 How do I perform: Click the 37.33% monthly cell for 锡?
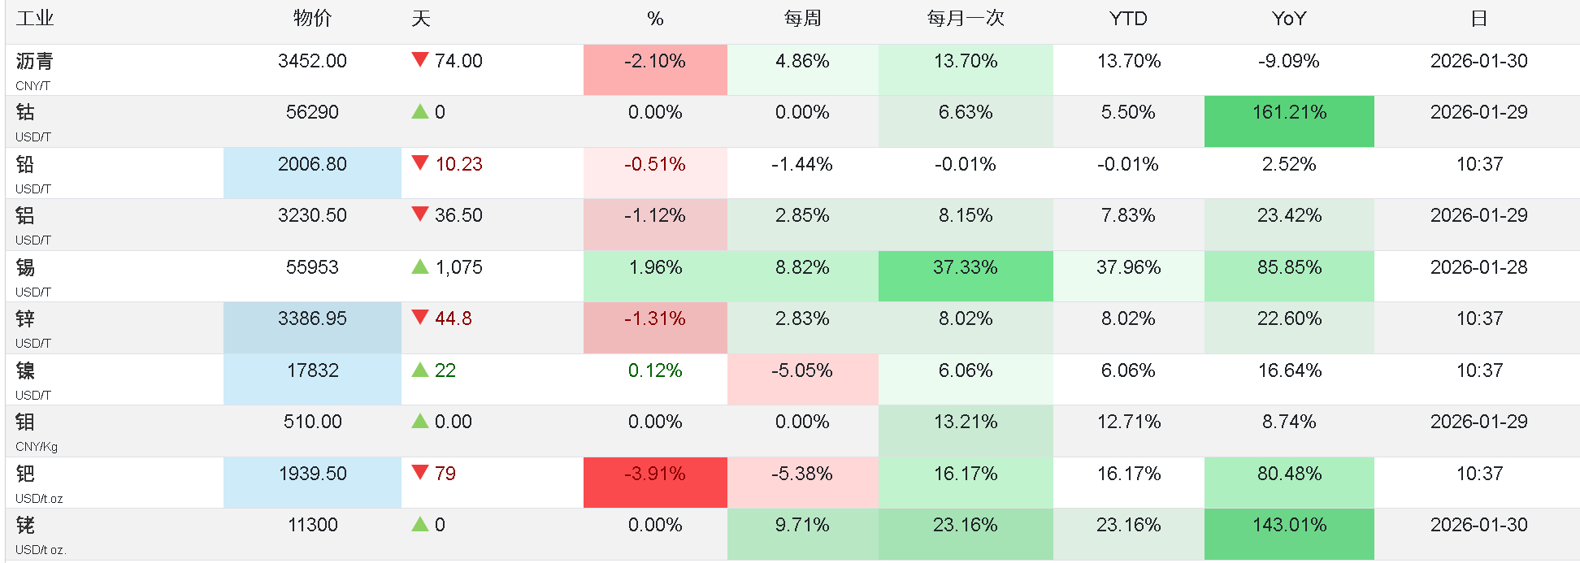966,268
